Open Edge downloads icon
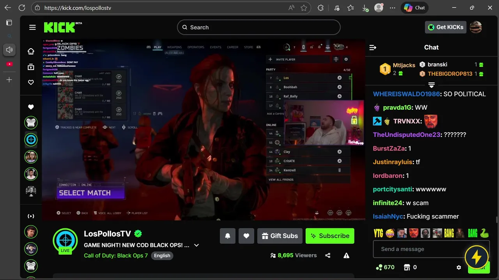 pyautogui.click(x=365, y=8)
